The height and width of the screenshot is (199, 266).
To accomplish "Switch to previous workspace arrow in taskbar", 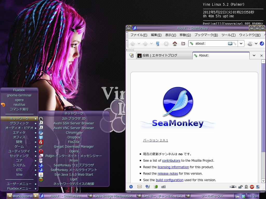I will [x=10, y=196].
